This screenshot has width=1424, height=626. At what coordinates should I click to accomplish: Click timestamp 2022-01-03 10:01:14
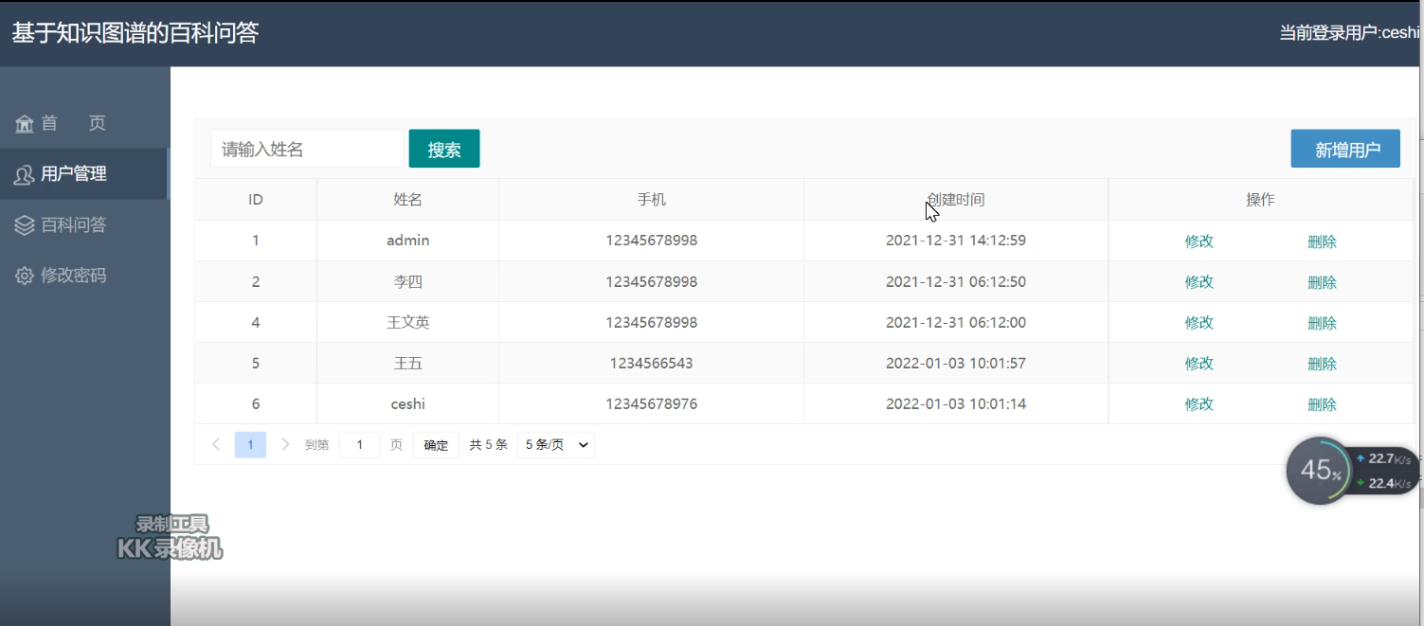[956, 404]
